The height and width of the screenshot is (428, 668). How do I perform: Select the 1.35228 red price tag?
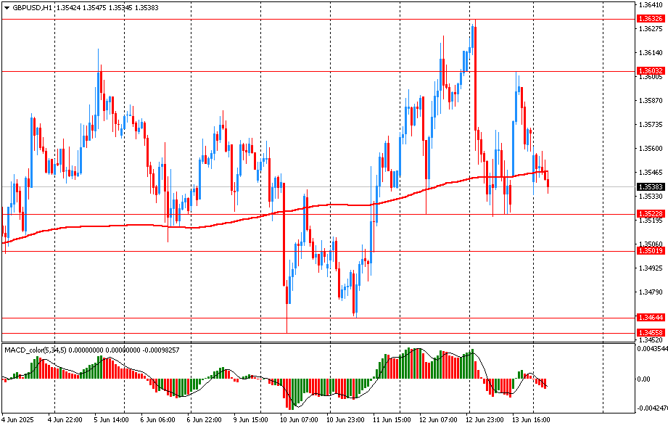pos(651,214)
